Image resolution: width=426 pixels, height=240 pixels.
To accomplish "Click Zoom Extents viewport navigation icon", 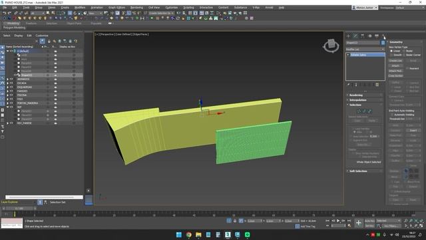I will [416, 221].
